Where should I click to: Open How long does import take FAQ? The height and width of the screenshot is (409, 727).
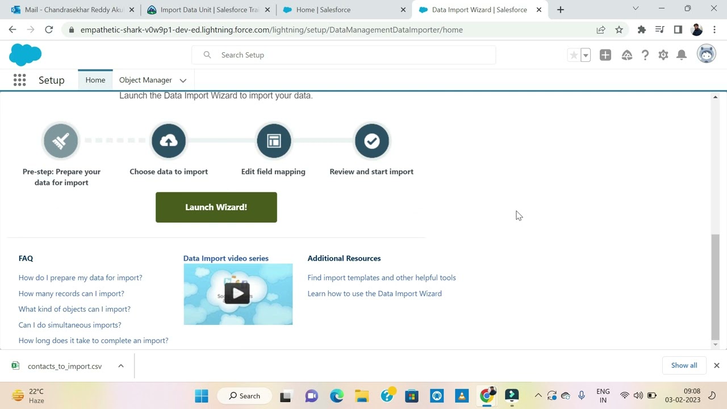click(x=94, y=341)
